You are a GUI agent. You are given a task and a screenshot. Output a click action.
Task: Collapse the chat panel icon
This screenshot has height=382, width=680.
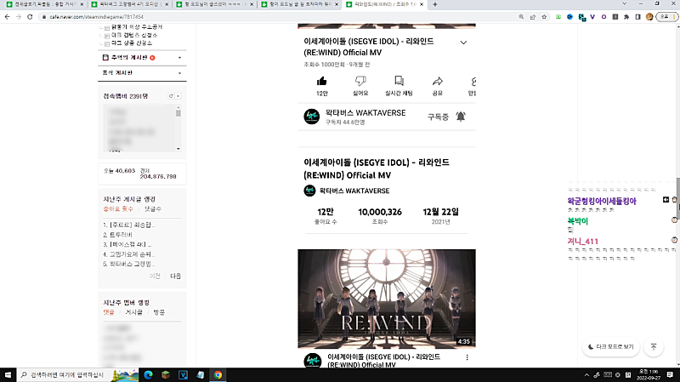click(666, 200)
